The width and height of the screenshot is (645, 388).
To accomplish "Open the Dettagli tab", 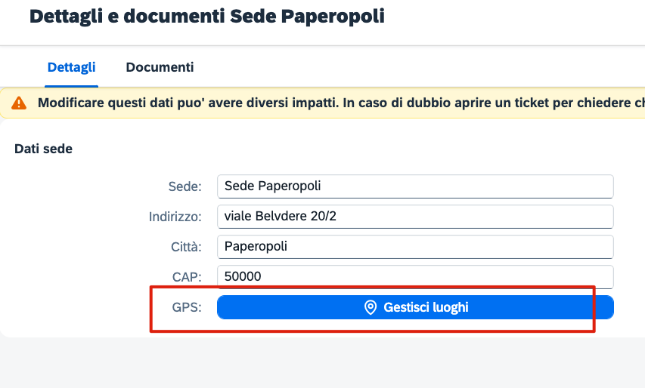I will tap(72, 67).
